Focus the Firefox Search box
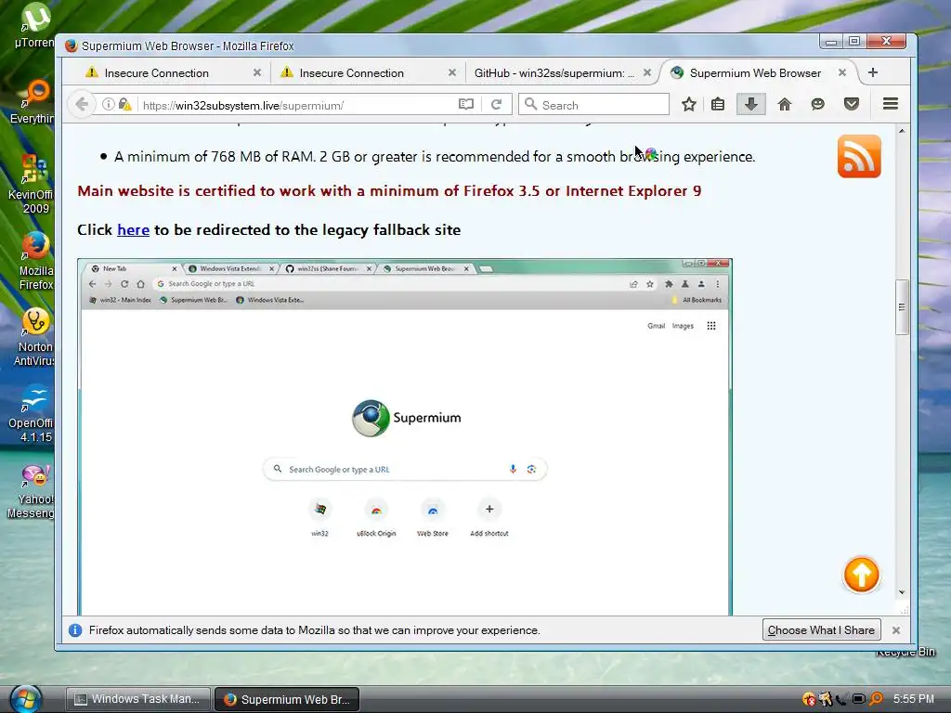 [593, 104]
